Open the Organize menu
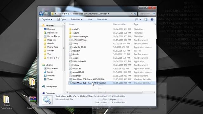 [x=47, y=20]
